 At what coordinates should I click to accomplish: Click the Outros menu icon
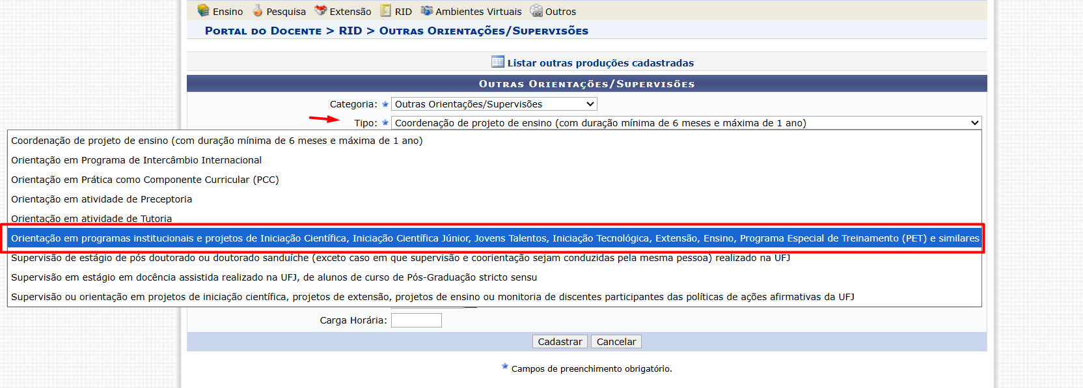tap(536, 10)
